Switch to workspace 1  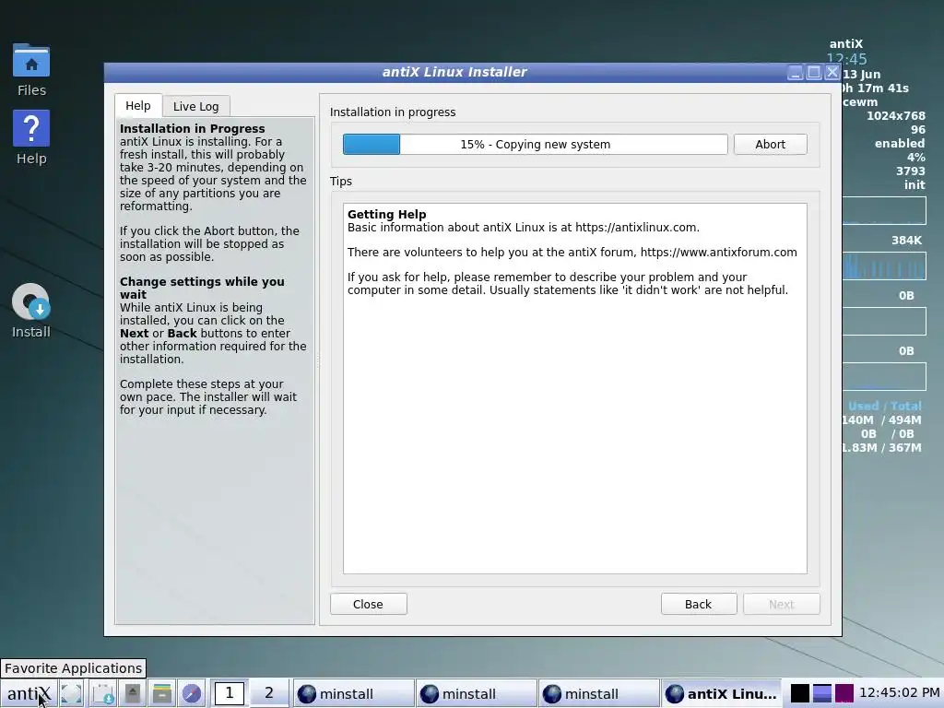230,693
